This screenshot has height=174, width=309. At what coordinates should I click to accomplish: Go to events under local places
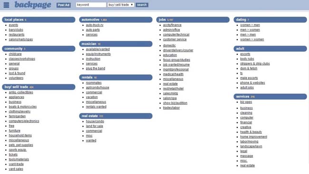click(x=13, y=25)
